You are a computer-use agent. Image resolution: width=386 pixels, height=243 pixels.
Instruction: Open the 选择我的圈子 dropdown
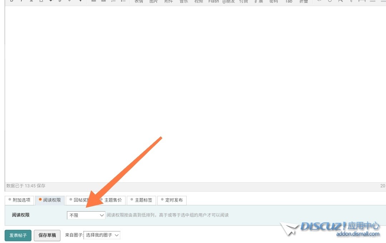point(102,235)
